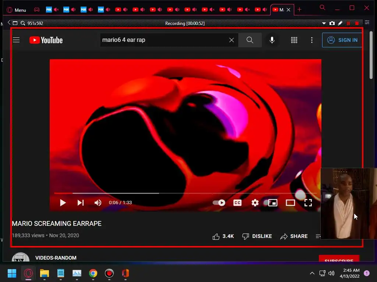Image resolution: width=377 pixels, height=282 pixels.
Task: Mute the video player volume
Action: pyautogui.click(x=98, y=203)
